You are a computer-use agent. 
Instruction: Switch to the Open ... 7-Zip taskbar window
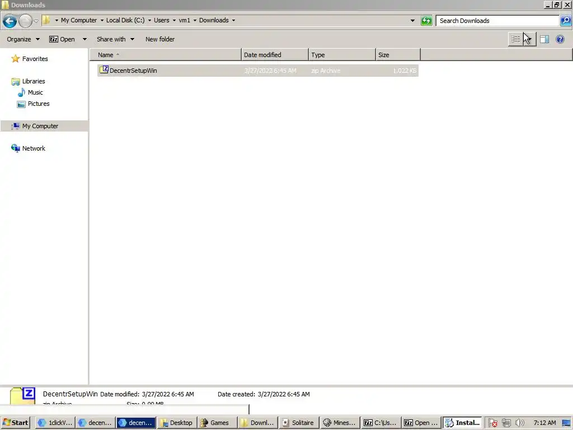tap(421, 423)
